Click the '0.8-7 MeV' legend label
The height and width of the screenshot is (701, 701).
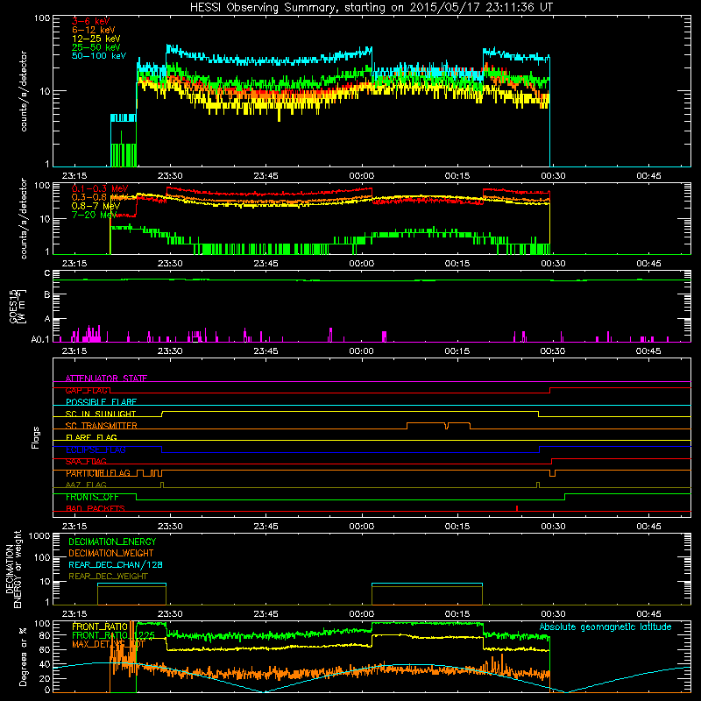click(x=96, y=206)
